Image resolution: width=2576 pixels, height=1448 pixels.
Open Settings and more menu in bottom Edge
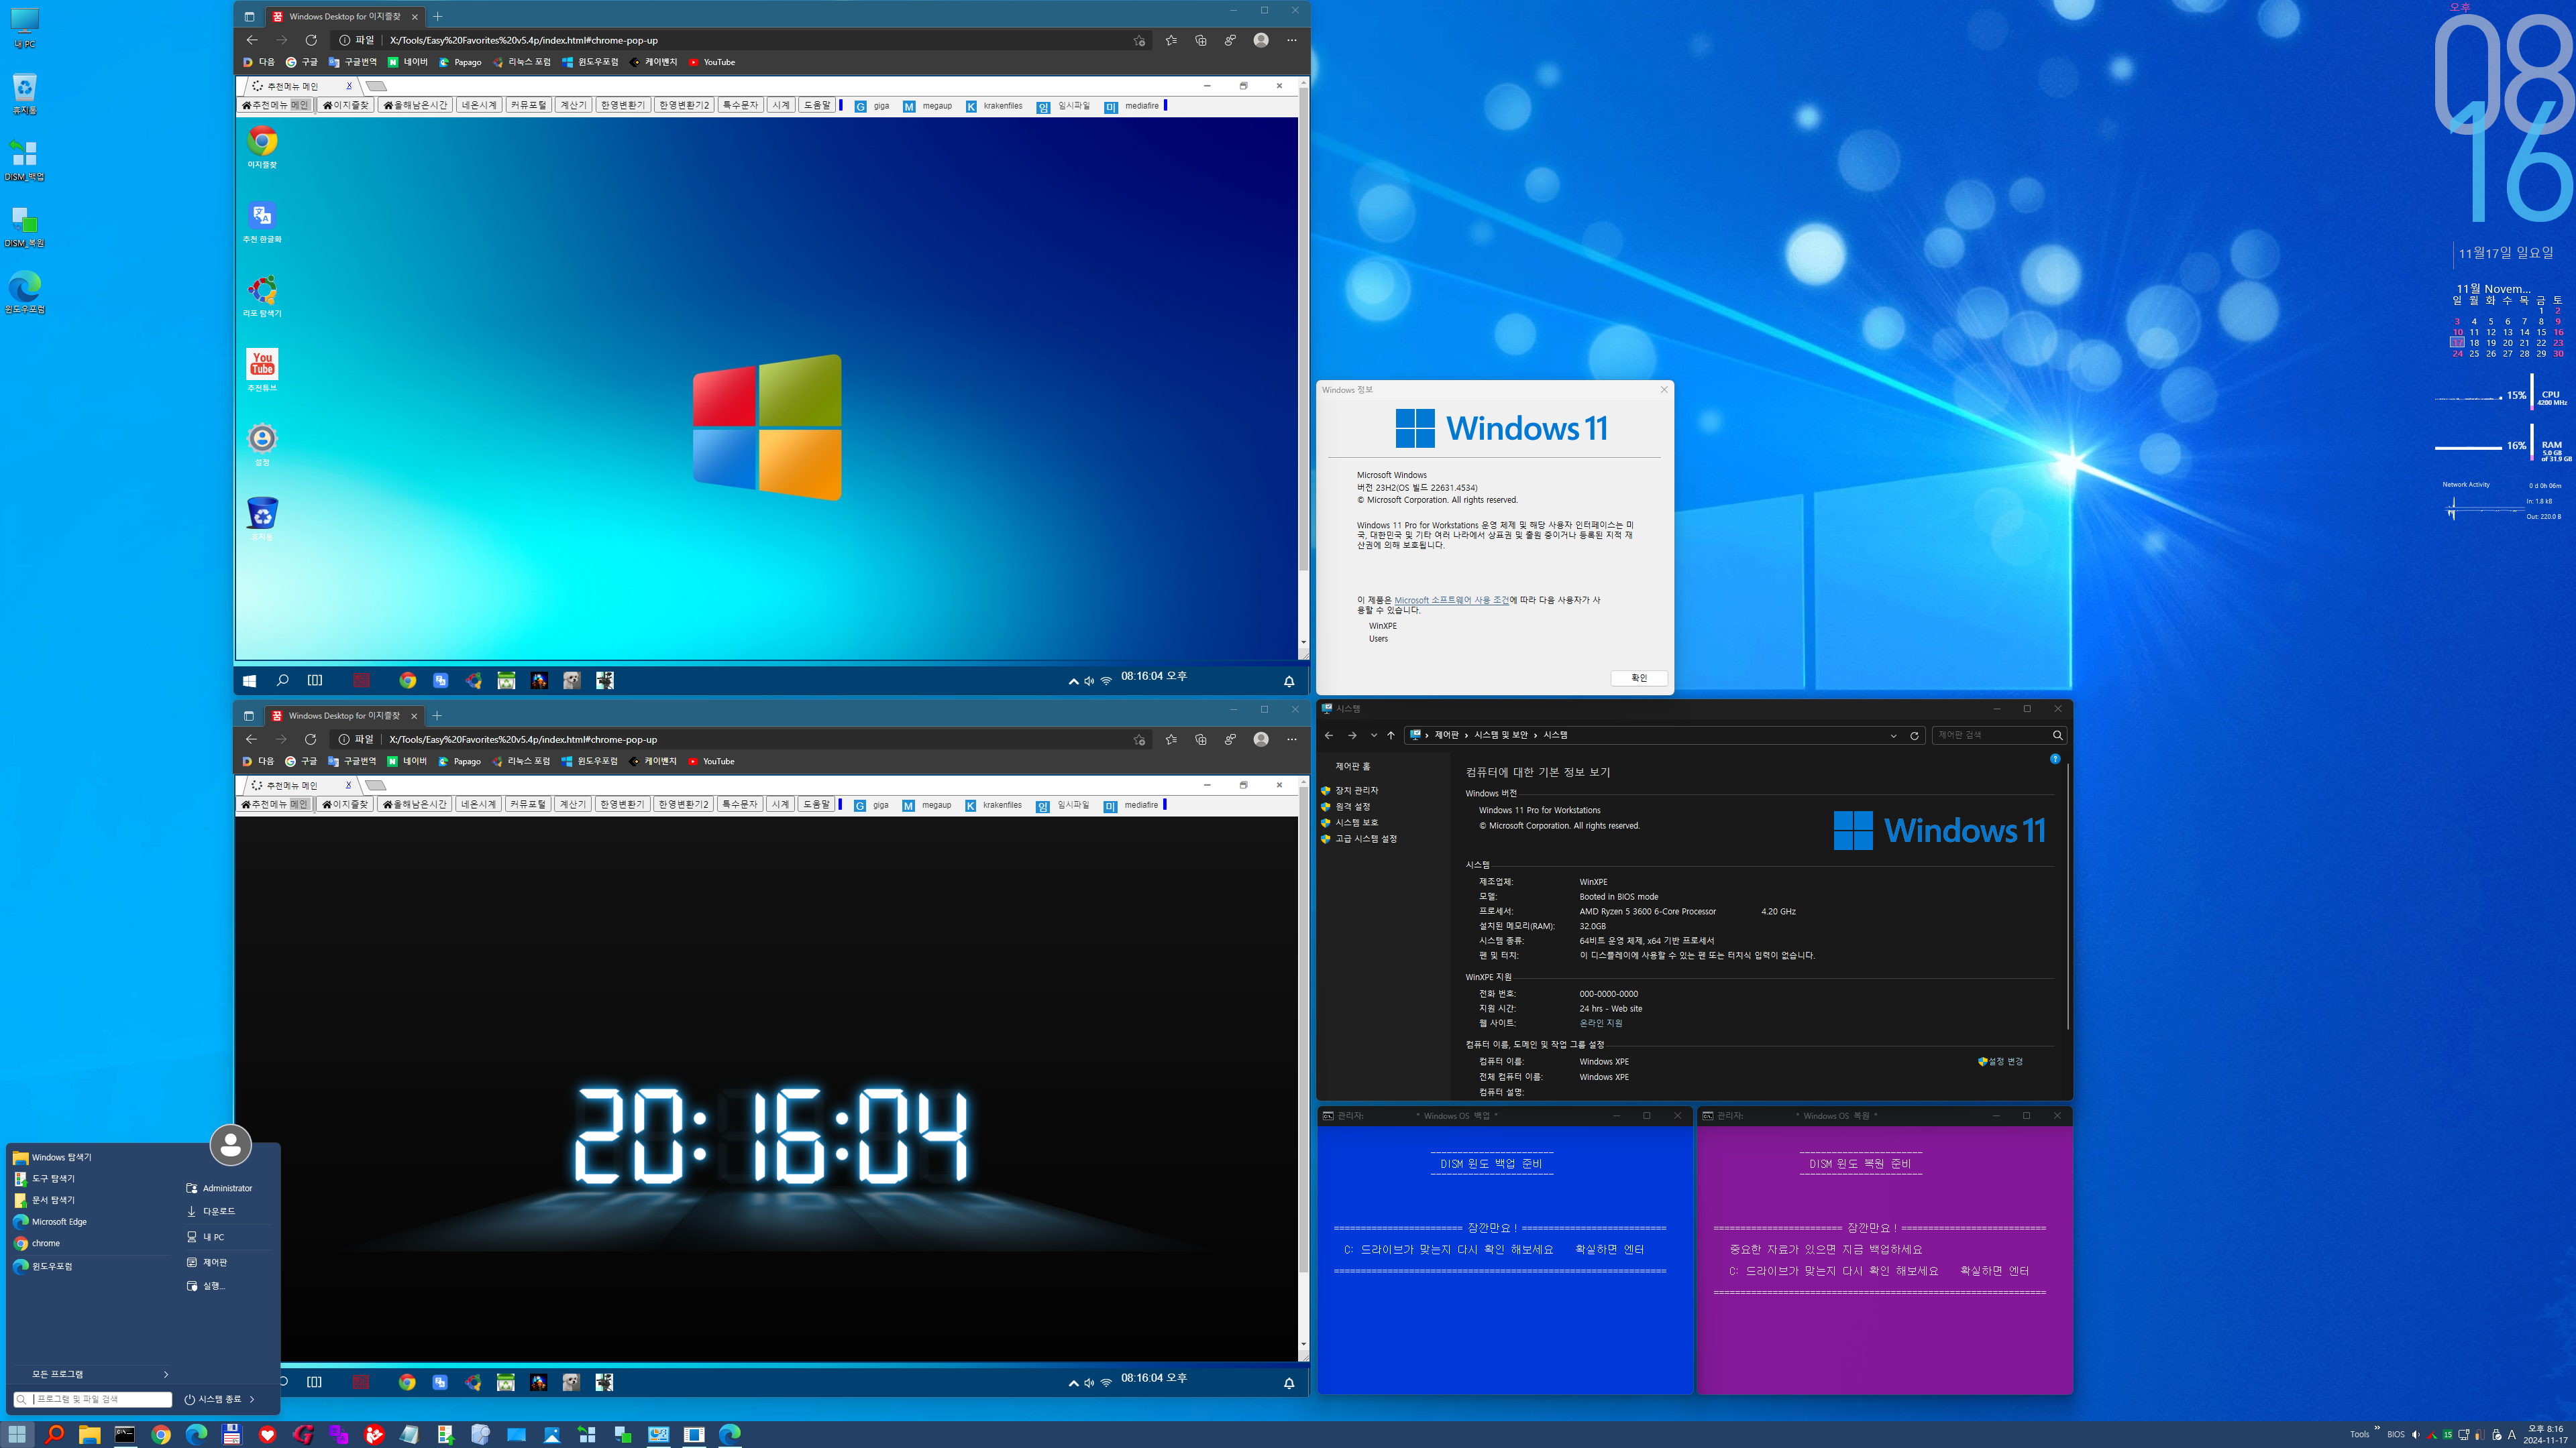point(1292,739)
